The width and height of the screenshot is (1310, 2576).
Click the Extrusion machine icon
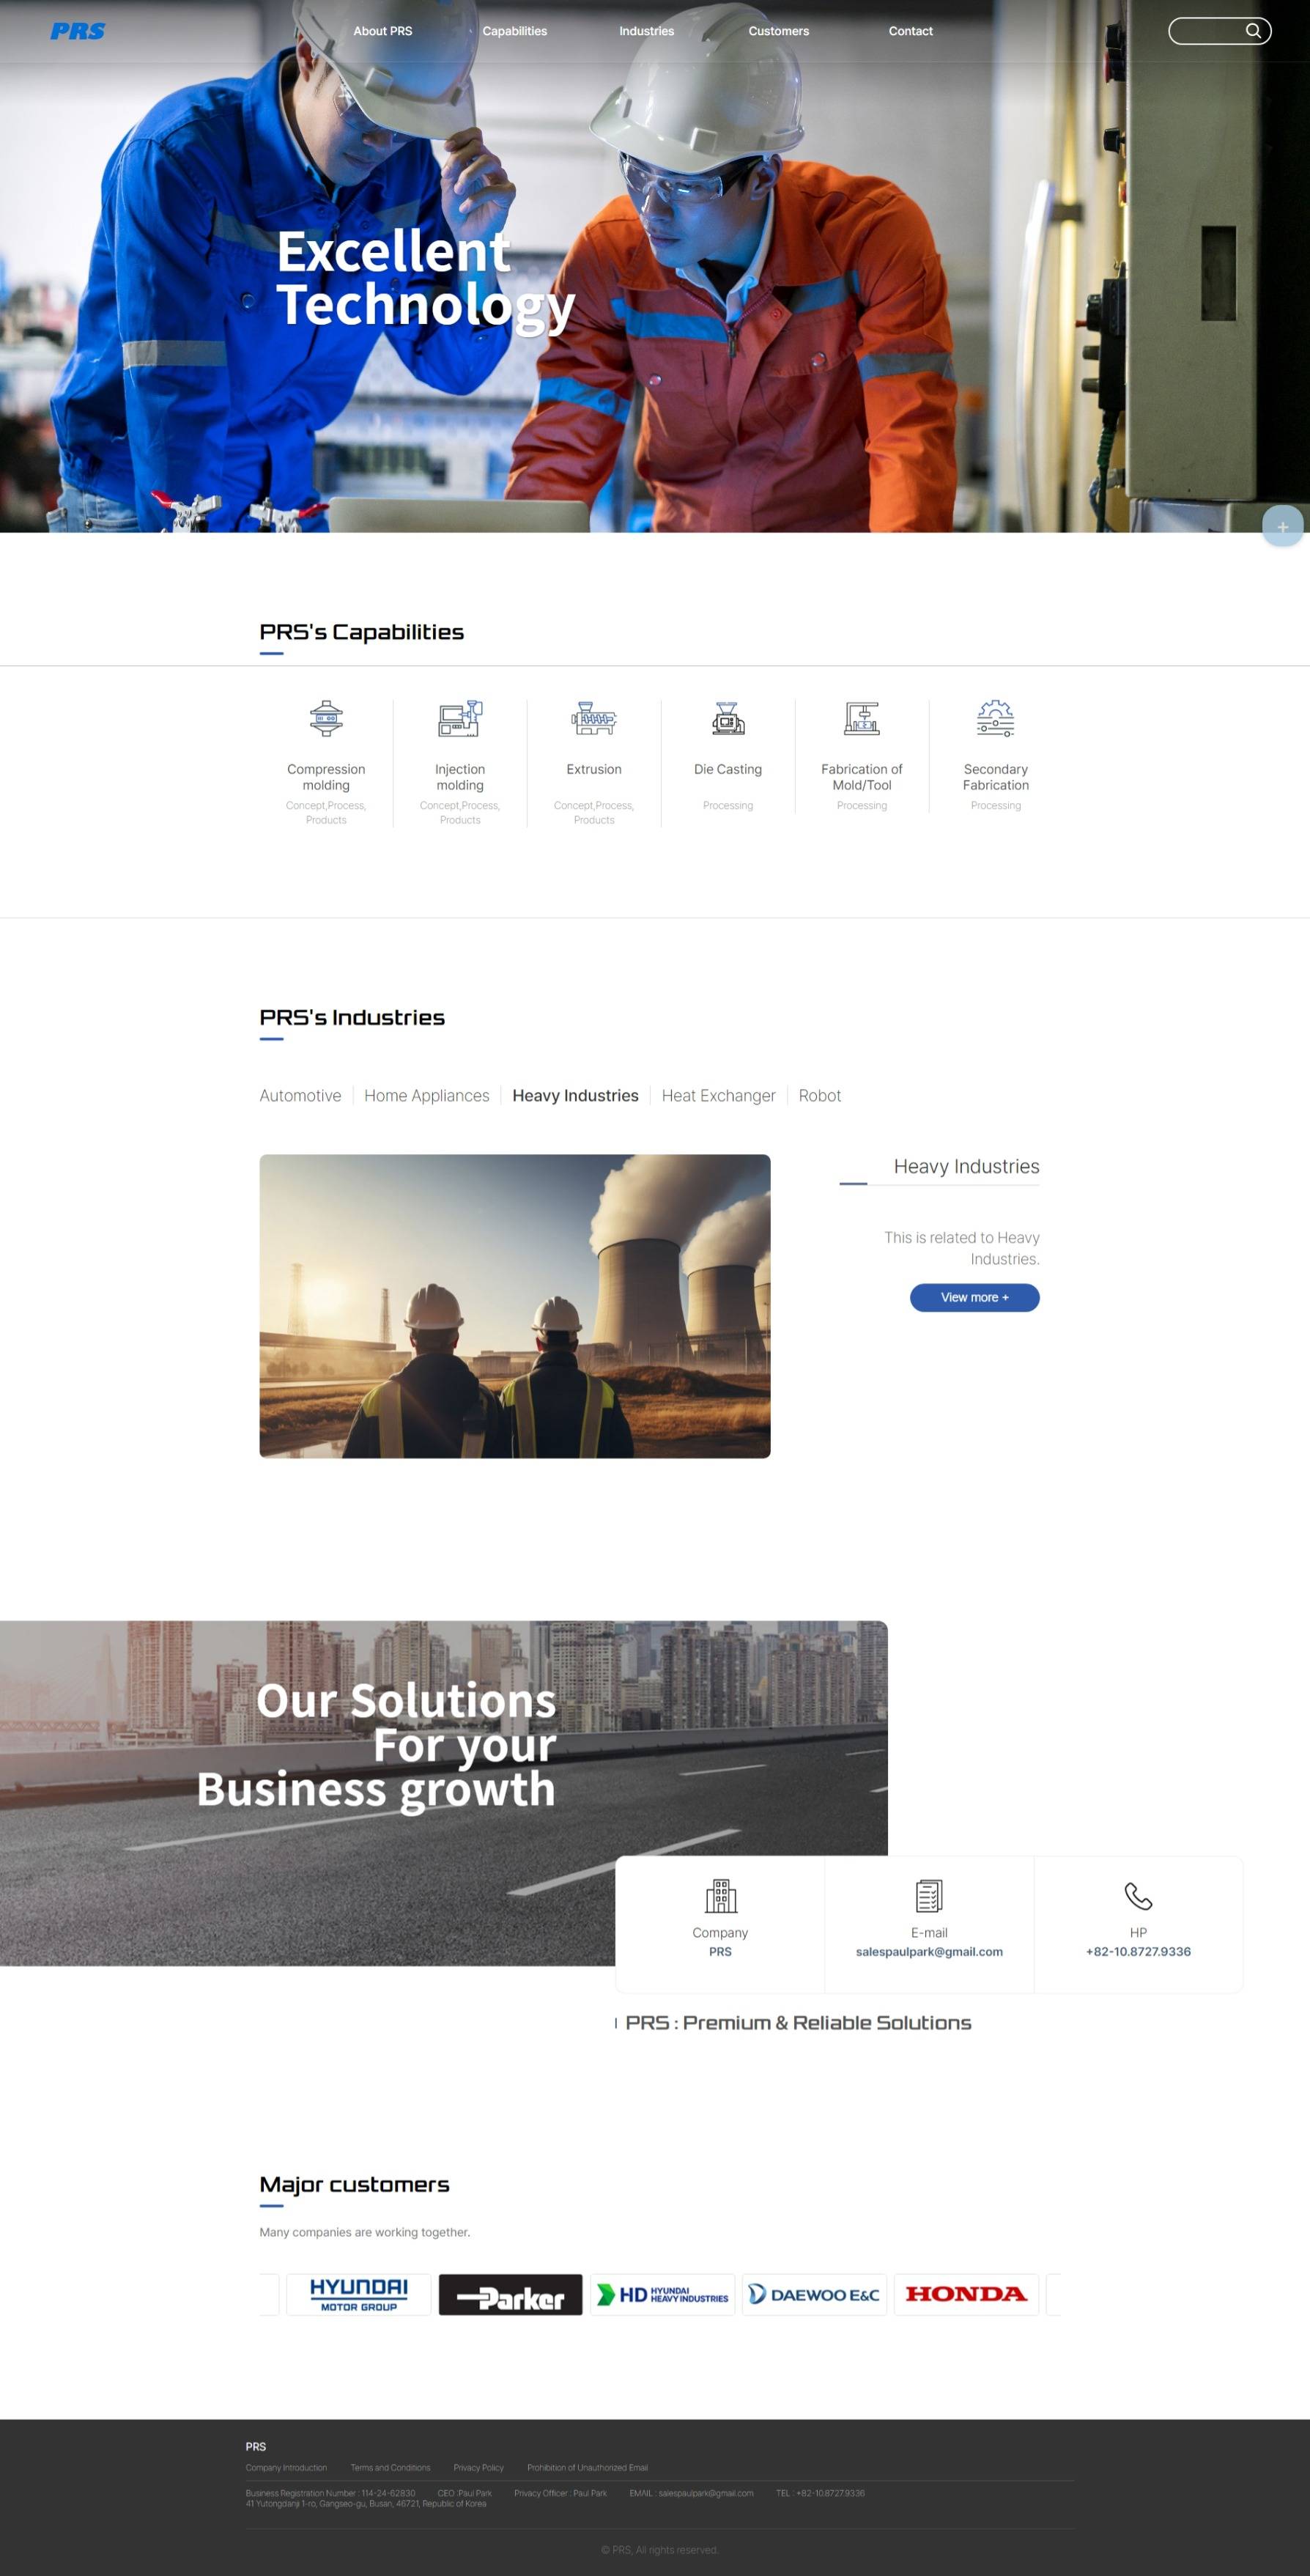594,718
